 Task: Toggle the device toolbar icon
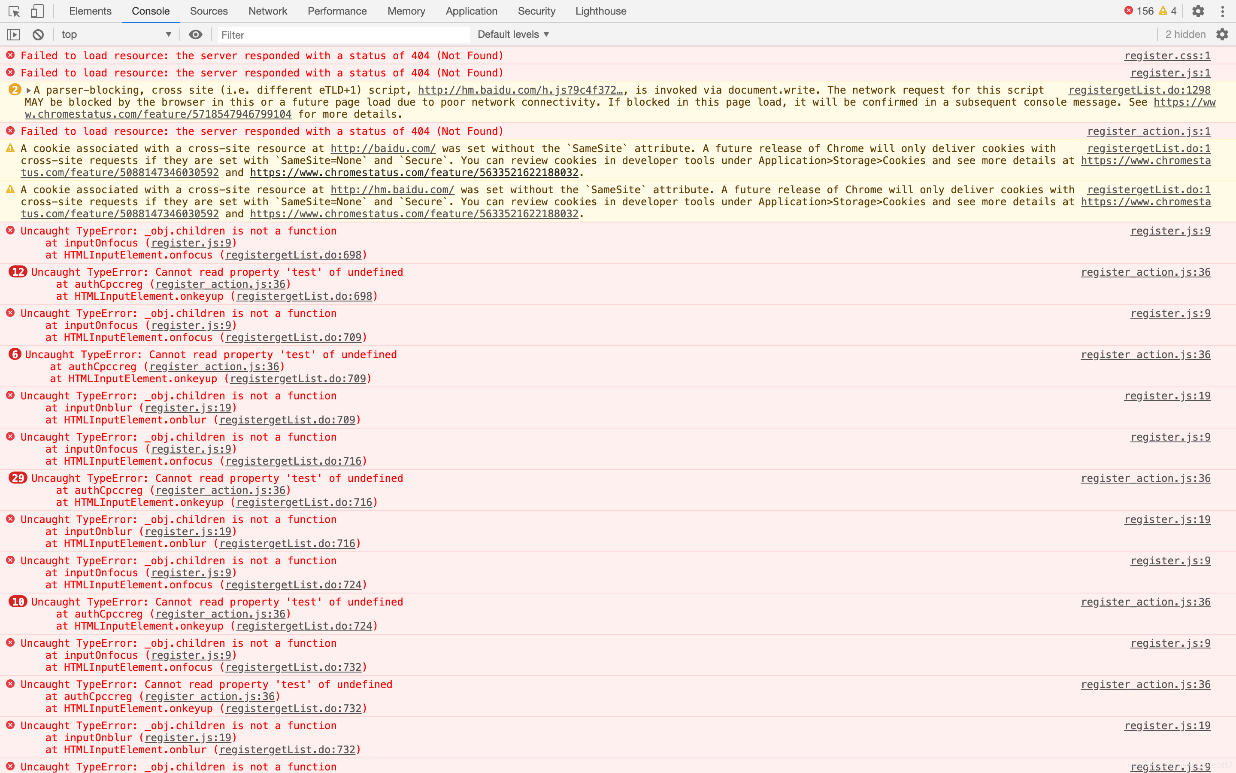(37, 11)
